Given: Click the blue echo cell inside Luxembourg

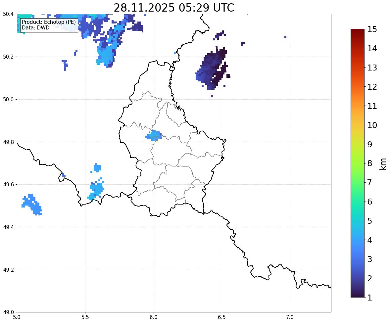Looking at the screenshot, I should (154, 135).
